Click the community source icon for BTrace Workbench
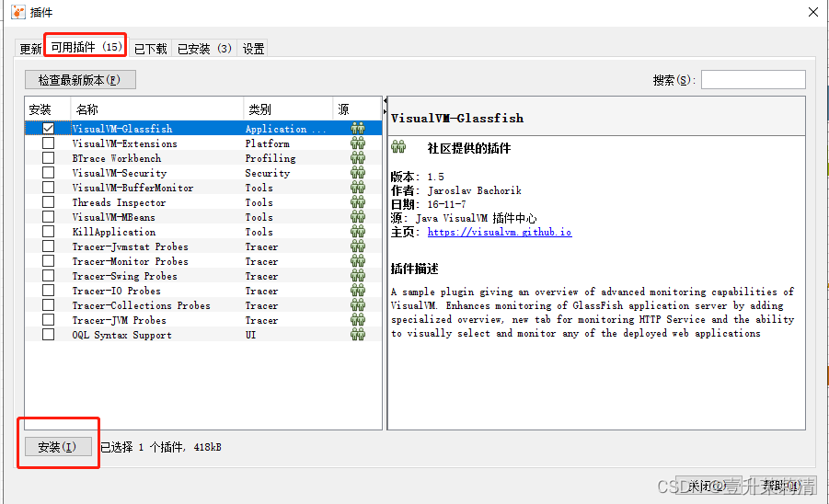The height and width of the screenshot is (504, 829). tap(358, 158)
